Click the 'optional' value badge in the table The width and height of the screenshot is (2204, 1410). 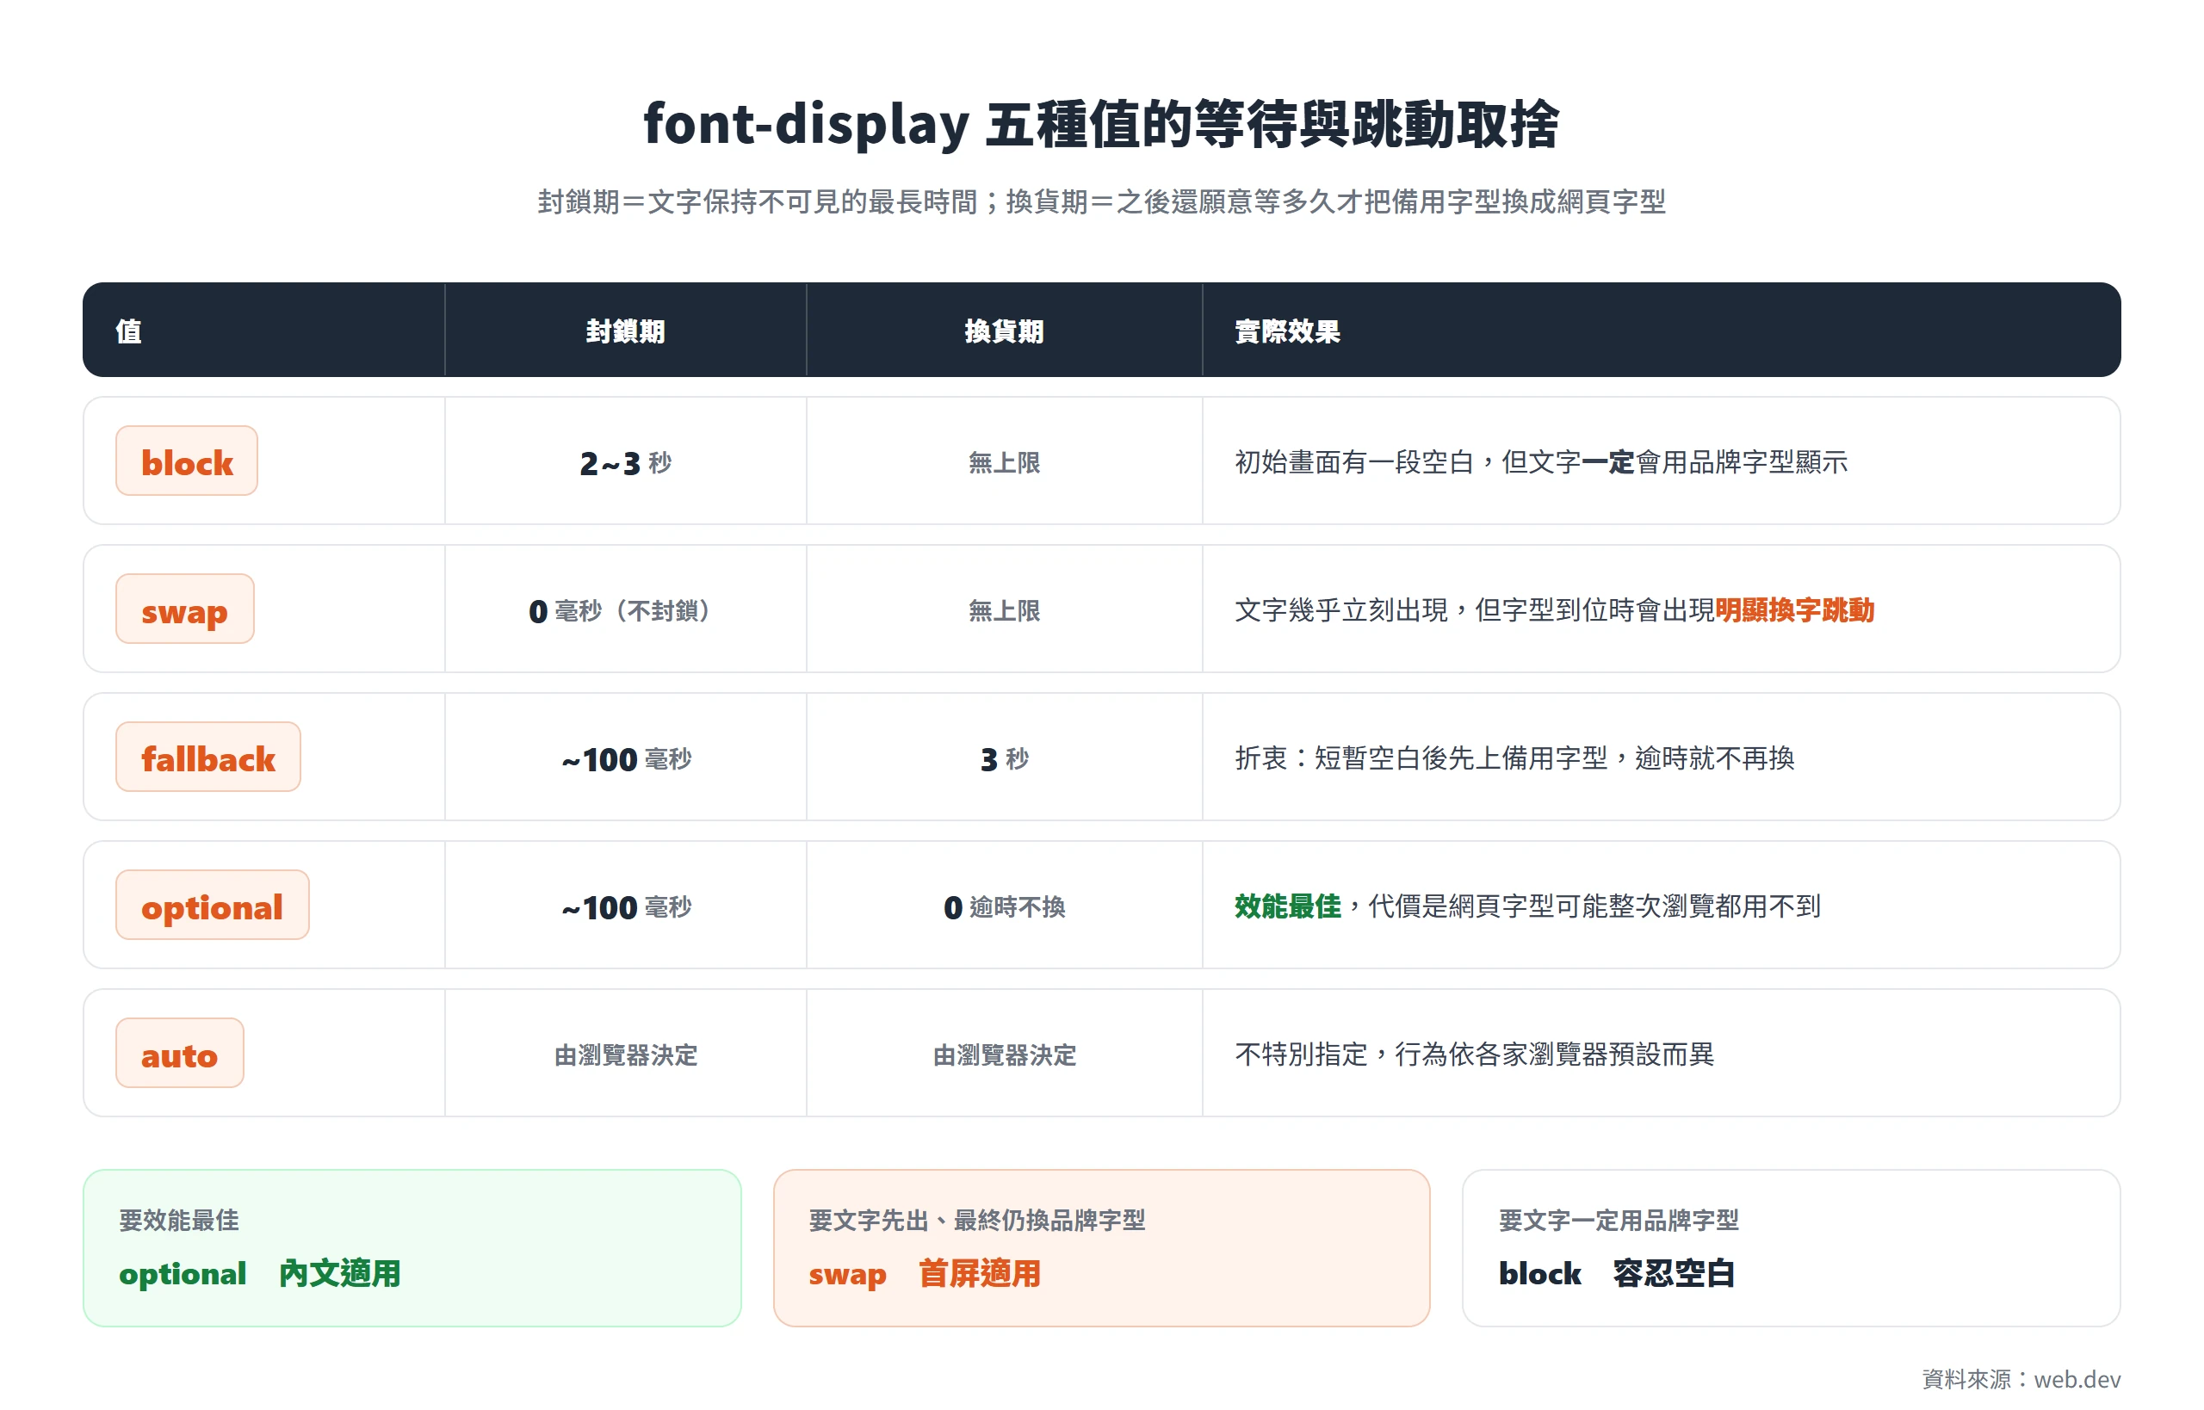[x=213, y=906]
